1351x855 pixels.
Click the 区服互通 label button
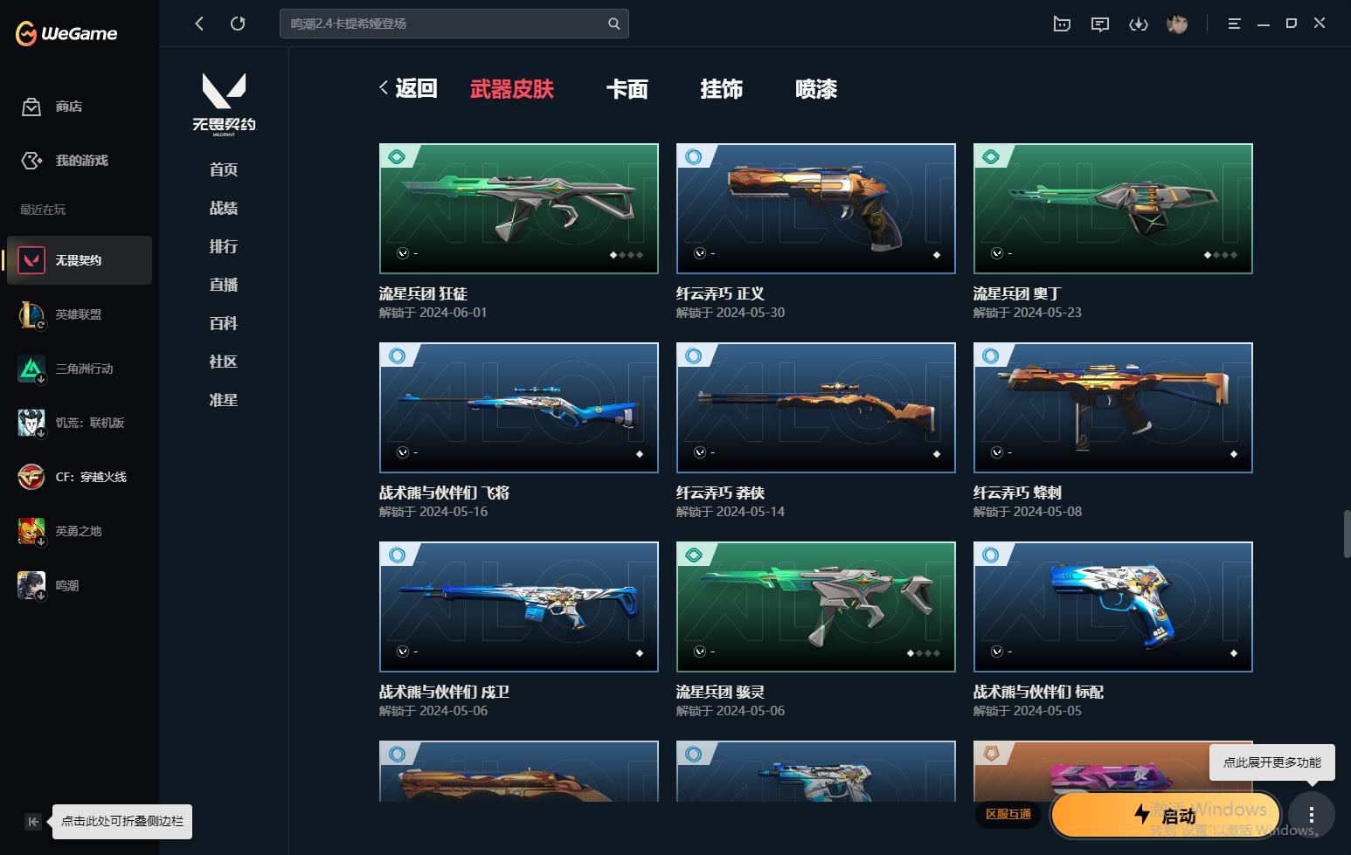(x=1008, y=814)
